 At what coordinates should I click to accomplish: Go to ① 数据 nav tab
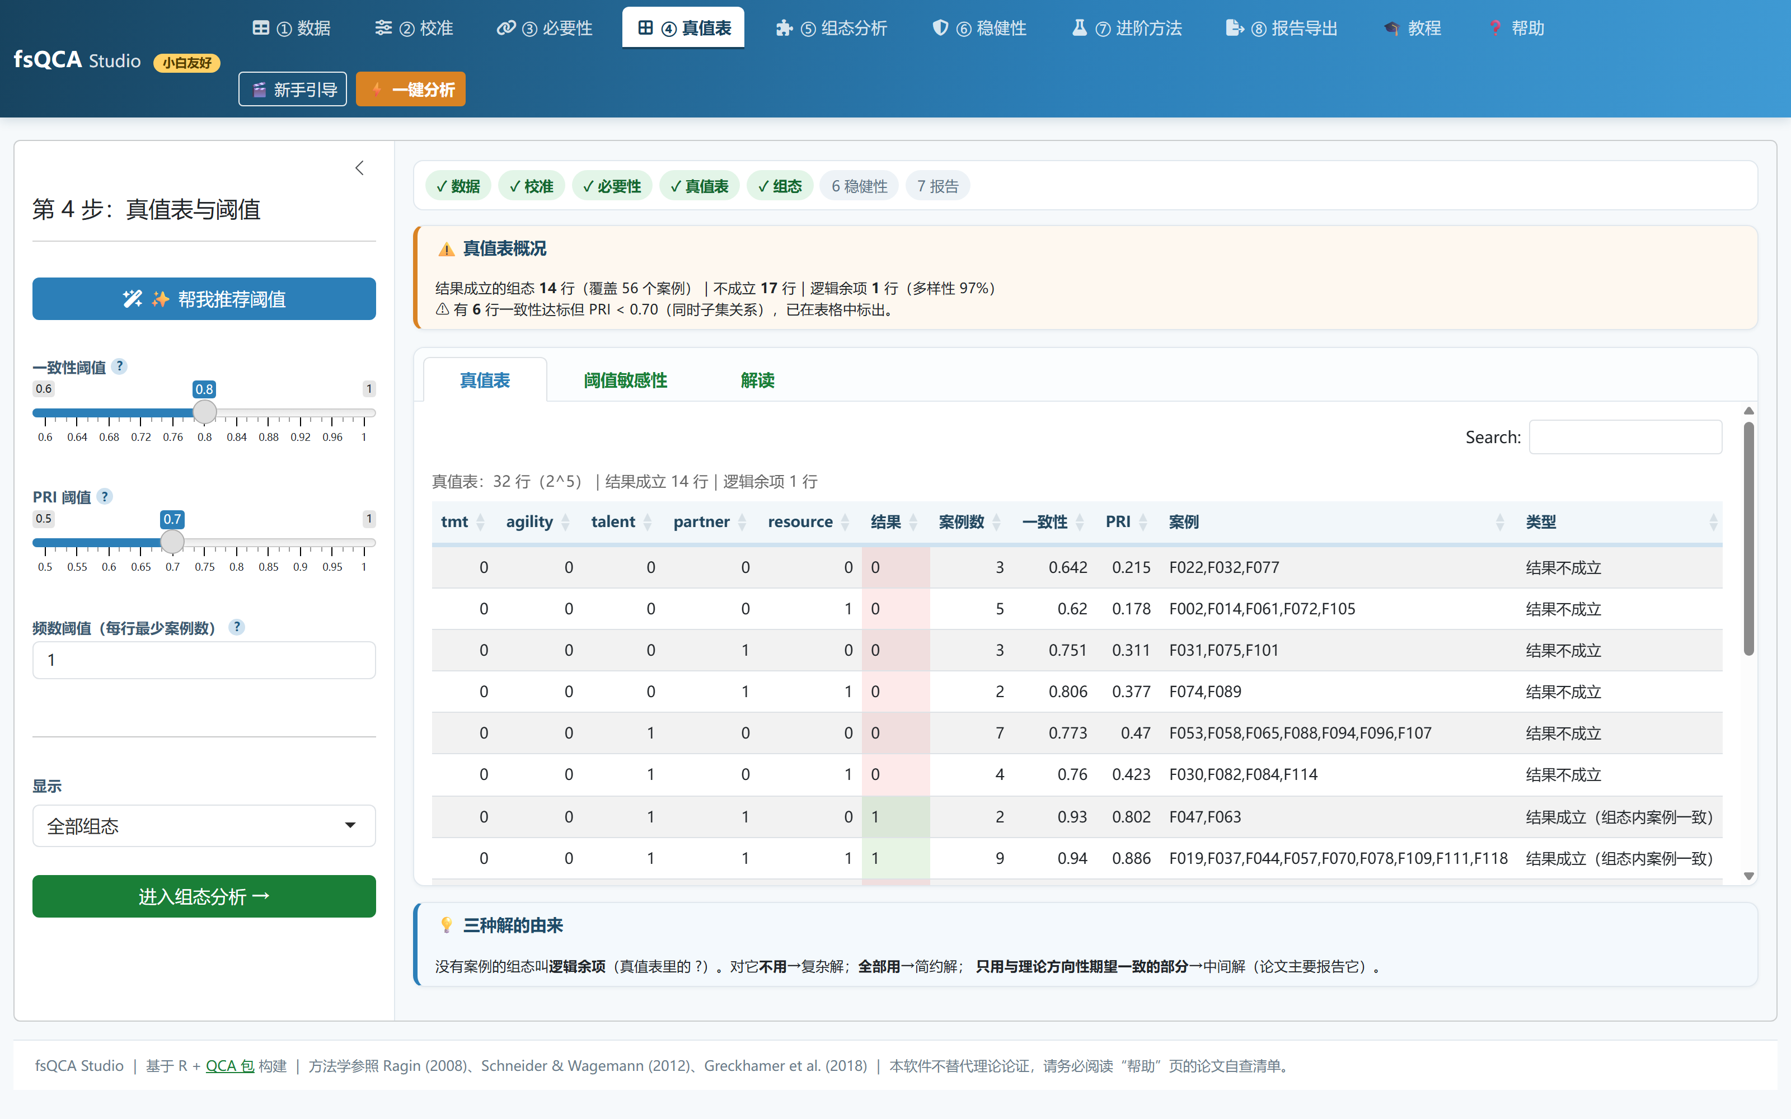click(x=292, y=28)
